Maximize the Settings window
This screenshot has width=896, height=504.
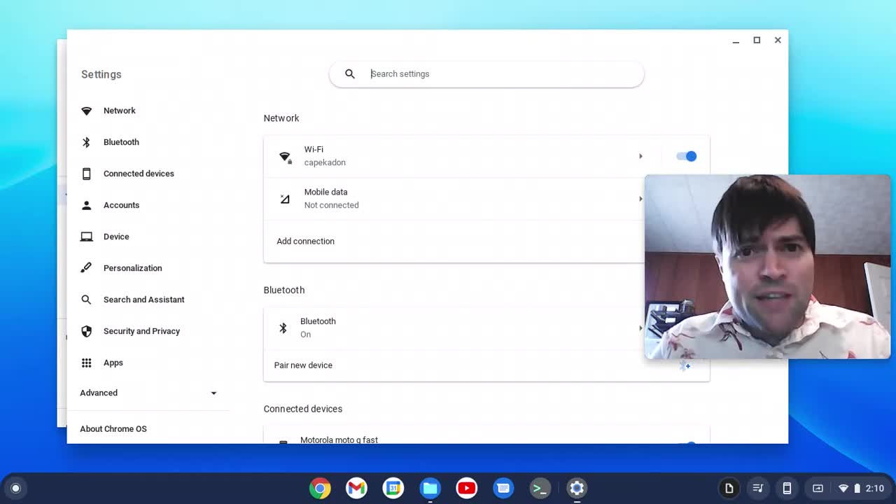click(x=757, y=40)
